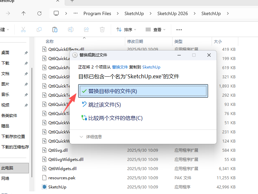Sort by the 类型 column header

[178, 41]
